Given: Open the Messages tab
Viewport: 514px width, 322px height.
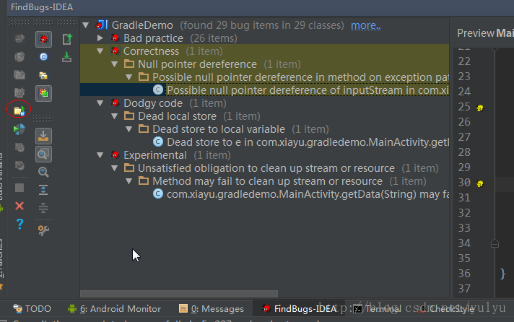Looking at the screenshot, I should point(212,308).
